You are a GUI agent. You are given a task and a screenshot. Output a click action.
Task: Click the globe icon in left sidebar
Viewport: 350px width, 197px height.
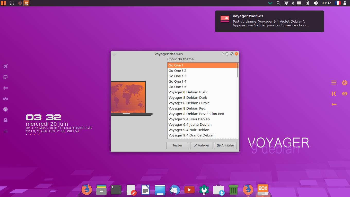[5, 110]
